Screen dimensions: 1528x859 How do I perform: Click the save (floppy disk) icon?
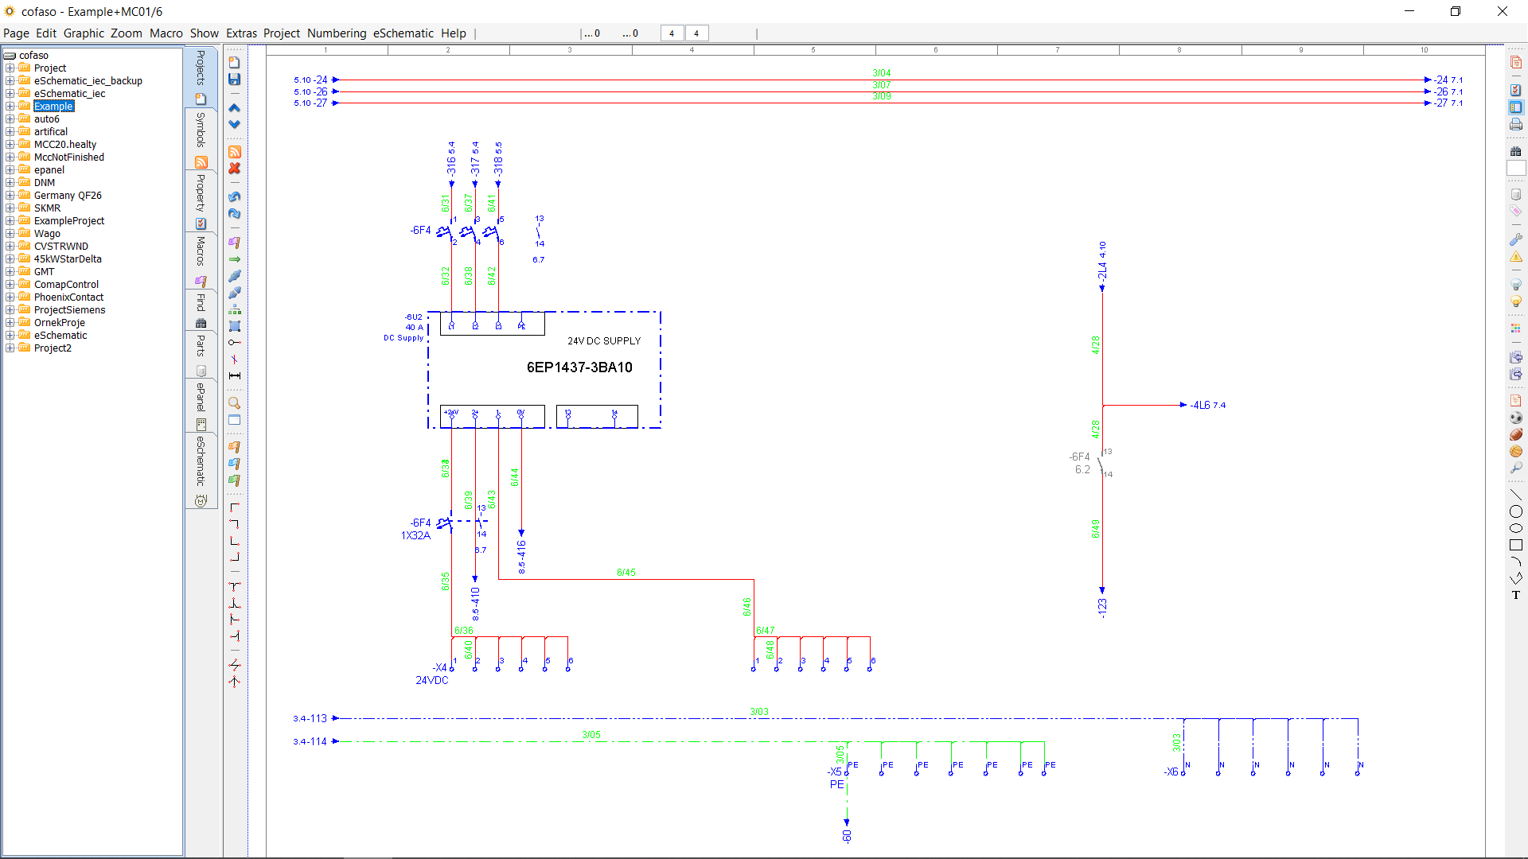[x=234, y=80]
